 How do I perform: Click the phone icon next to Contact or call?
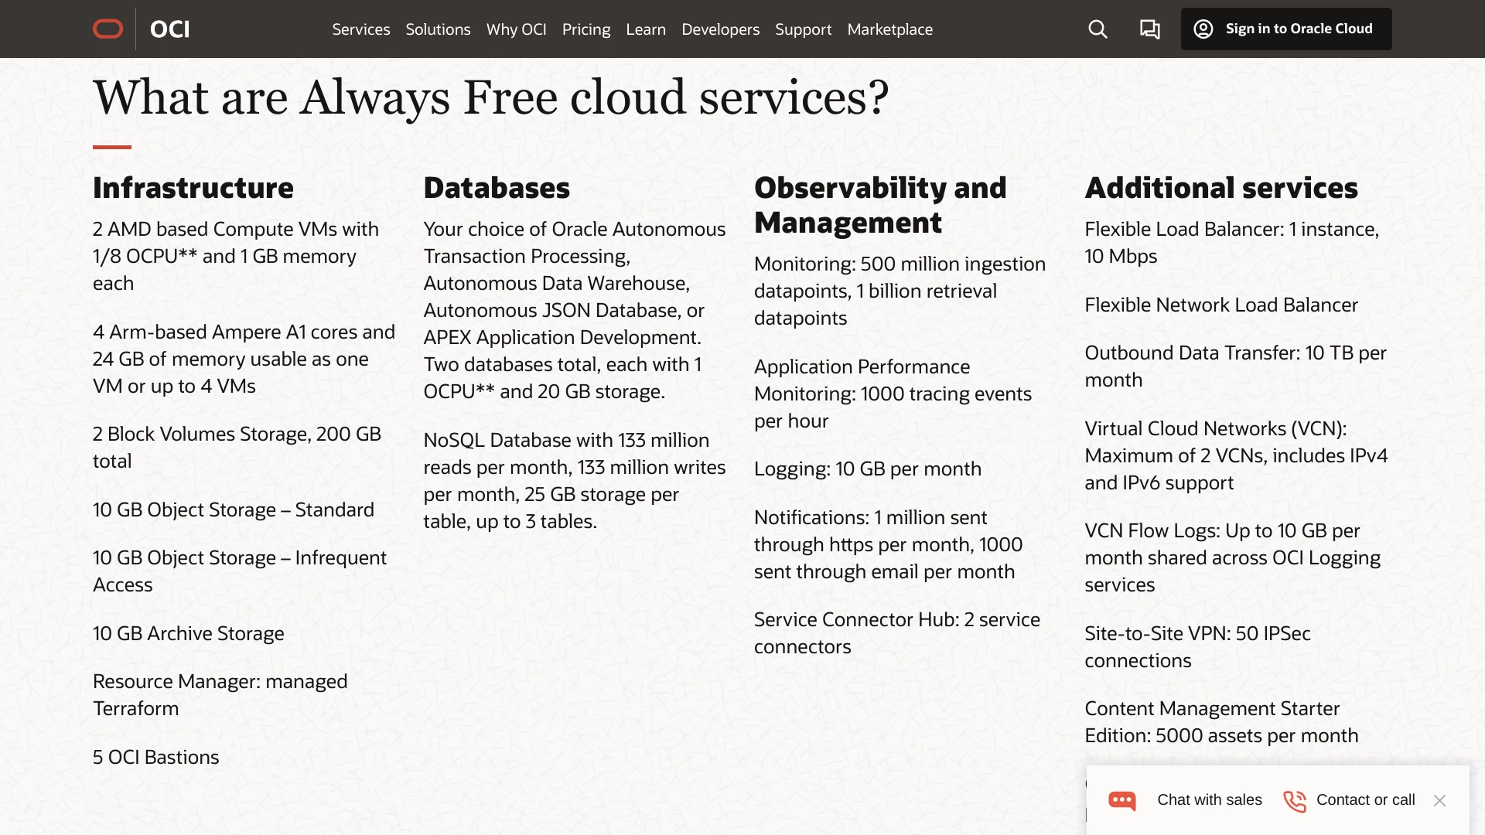point(1295,801)
